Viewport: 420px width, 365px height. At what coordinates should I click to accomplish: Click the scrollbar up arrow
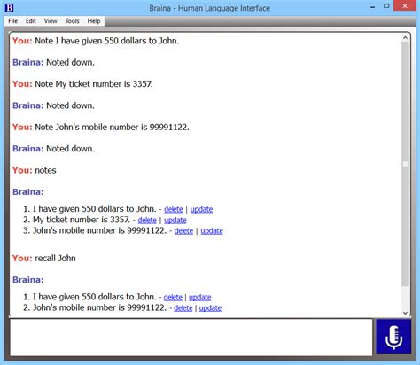click(405, 38)
